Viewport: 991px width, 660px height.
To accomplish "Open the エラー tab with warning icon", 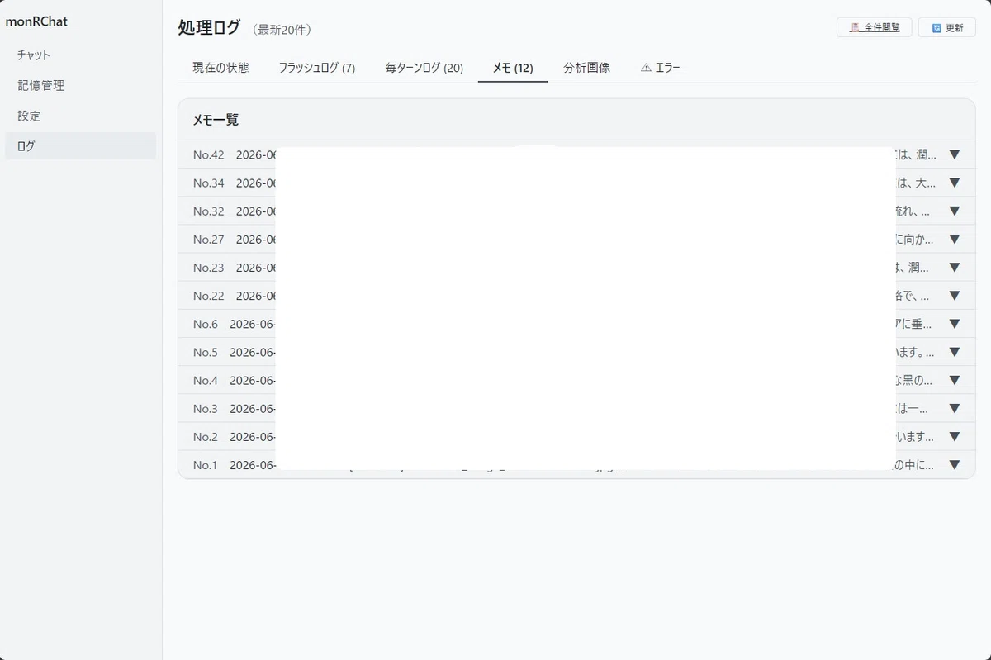I will coord(661,68).
